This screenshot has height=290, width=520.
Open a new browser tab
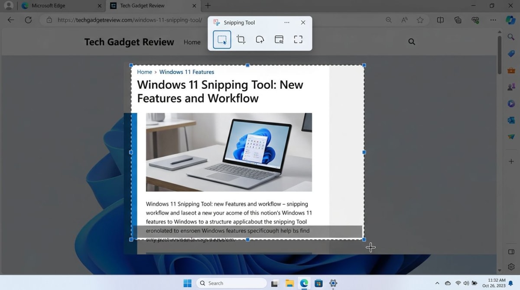[x=208, y=6]
